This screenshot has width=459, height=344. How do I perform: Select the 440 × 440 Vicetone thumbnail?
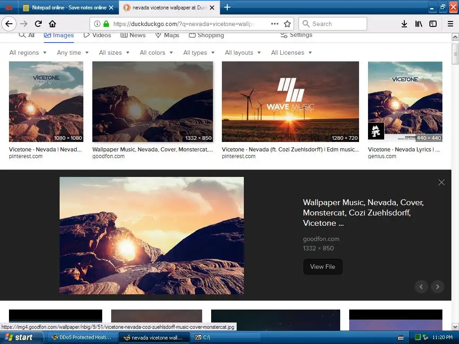(405, 102)
